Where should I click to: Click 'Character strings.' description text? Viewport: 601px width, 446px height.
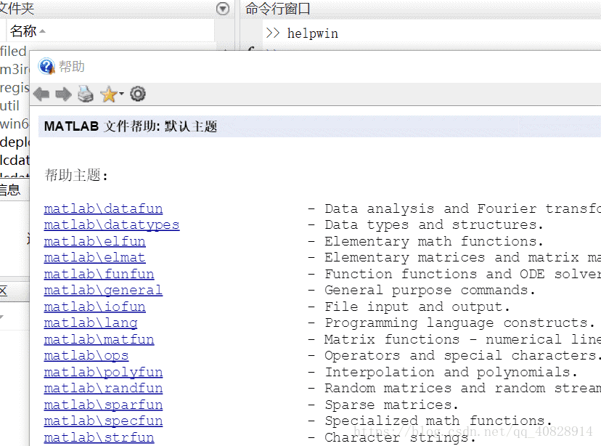coord(400,437)
